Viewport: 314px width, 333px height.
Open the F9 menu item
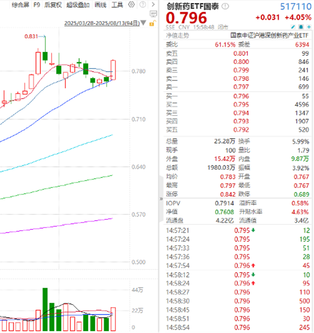(x=36, y=5)
